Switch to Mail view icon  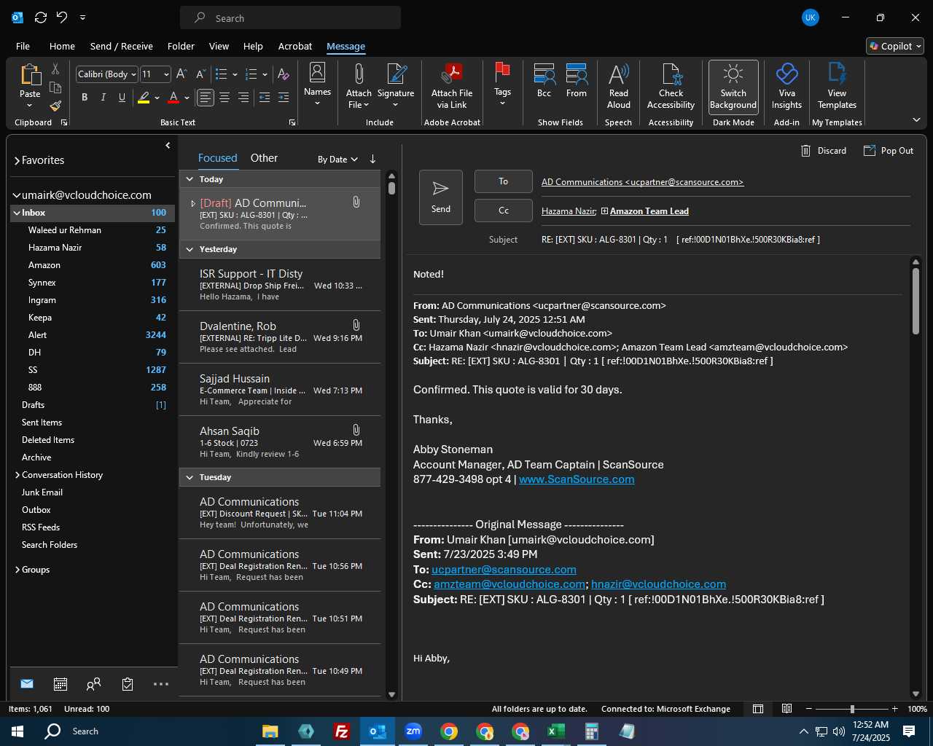coord(27,684)
